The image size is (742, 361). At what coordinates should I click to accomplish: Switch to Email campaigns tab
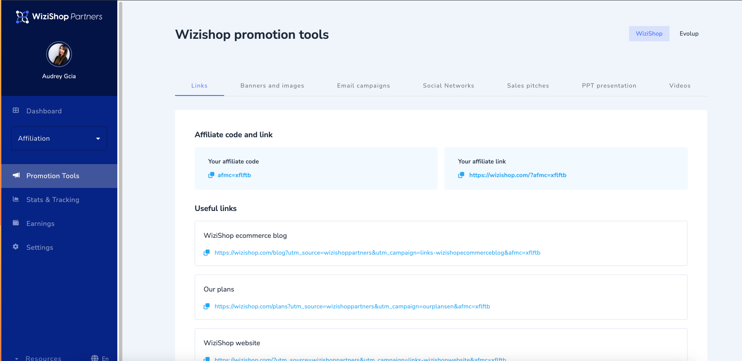click(x=363, y=86)
